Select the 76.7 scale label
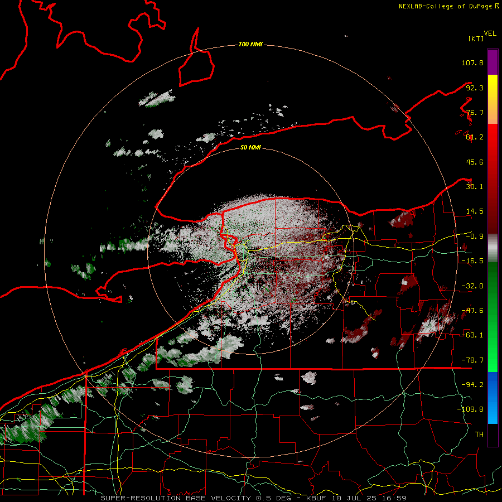The width and height of the screenshot is (502, 502). coord(475,112)
